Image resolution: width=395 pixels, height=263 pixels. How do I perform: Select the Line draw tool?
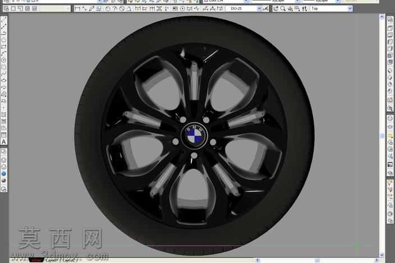pyautogui.click(x=4, y=20)
